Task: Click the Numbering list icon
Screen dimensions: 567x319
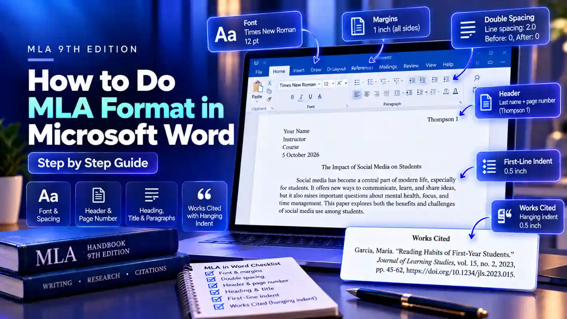Action: tap(371, 82)
